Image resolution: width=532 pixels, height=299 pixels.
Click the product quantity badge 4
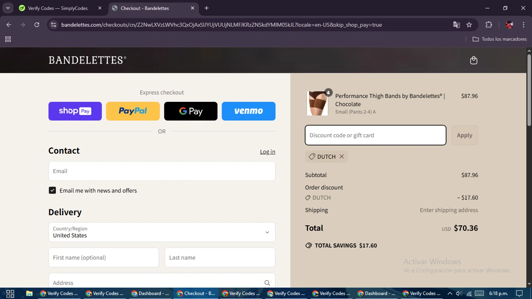(328, 93)
